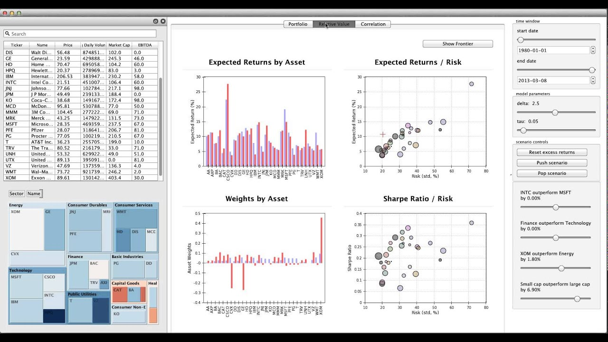This screenshot has width=608, height=342.
Task: Click the Show Frontier button
Action: click(x=457, y=44)
